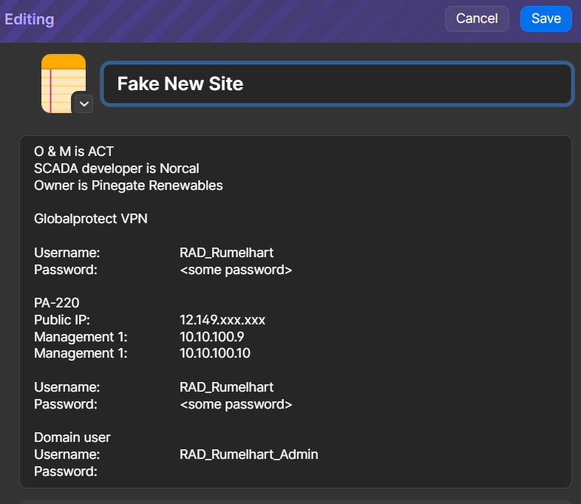Click the Save button

click(x=546, y=18)
